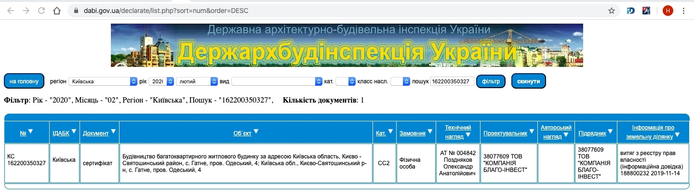Viewport: 694px width, 196px height.
Task: Select the 'сертифікат' document cell
Action: click(x=99, y=163)
